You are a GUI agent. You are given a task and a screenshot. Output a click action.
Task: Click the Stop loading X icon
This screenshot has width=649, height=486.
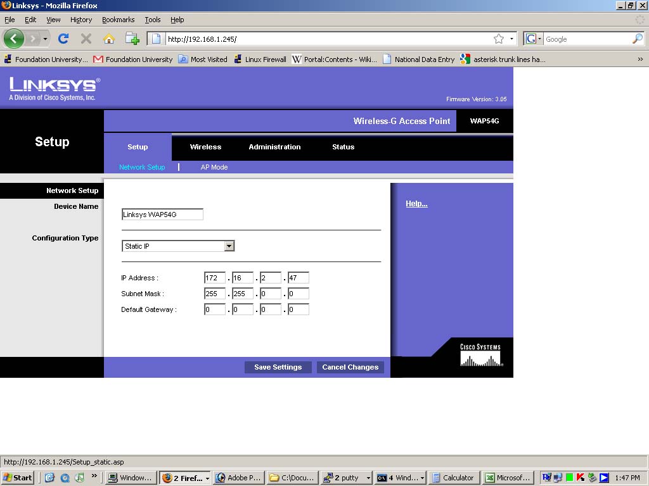(x=86, y=39)
